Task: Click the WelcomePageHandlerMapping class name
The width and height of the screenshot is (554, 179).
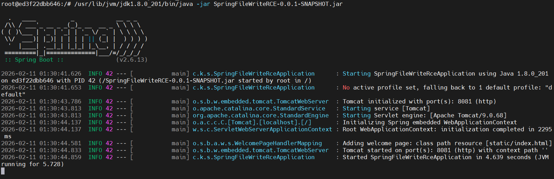Action: click(257, 143)
